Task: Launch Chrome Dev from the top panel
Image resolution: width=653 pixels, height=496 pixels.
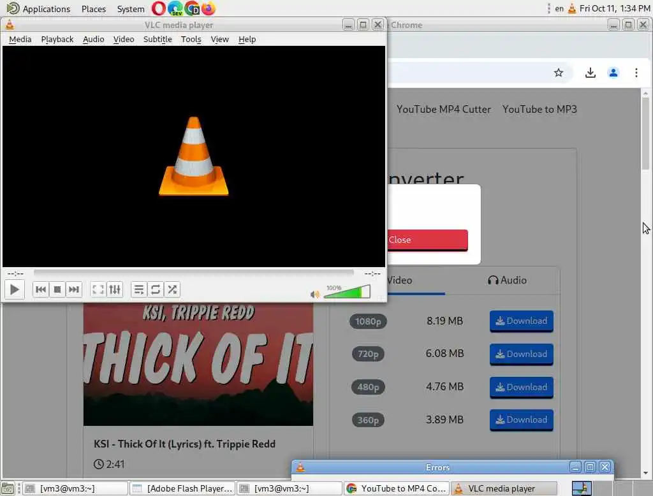Action: [x=192, y=8]
